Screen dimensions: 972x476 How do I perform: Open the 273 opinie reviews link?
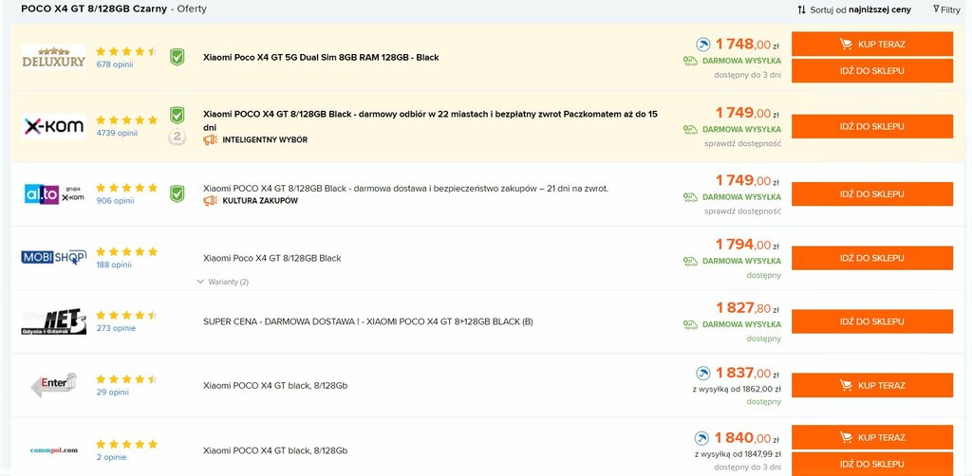coord(116,328)
